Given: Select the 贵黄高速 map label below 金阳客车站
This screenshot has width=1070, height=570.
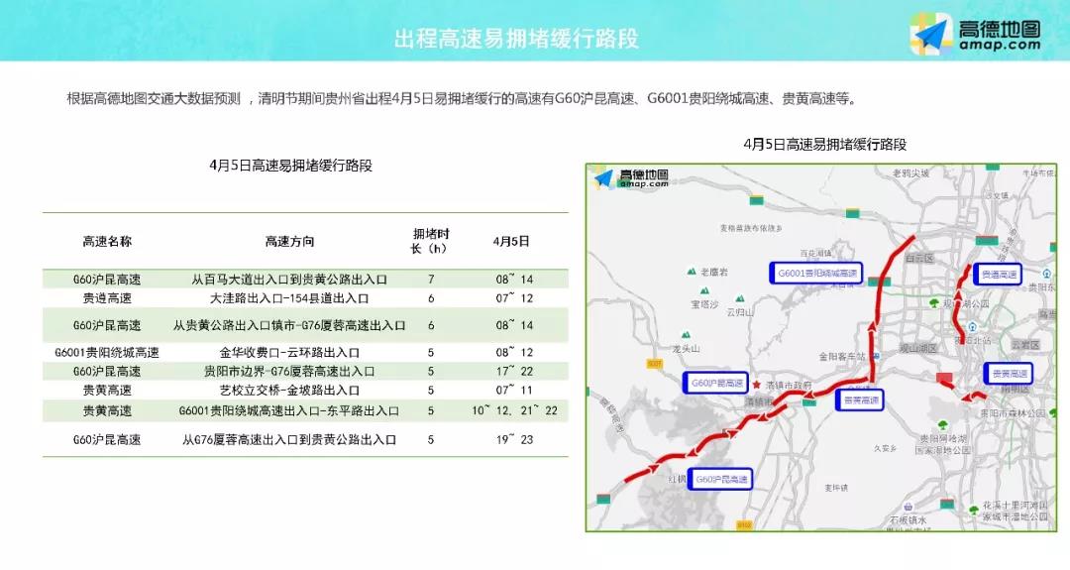Looking at the screenshot, I should (861, 400).
